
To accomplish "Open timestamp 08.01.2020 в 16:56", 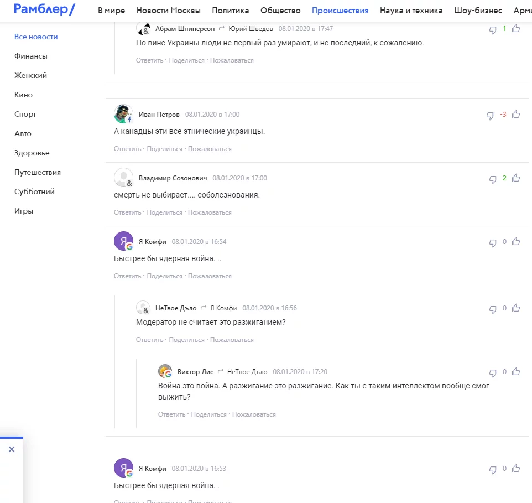I will (x=269, y=308).
